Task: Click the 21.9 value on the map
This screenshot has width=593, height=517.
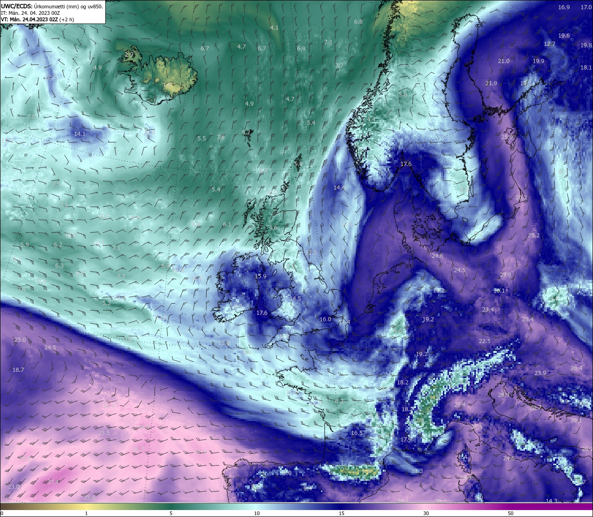Action: point(491,83)
